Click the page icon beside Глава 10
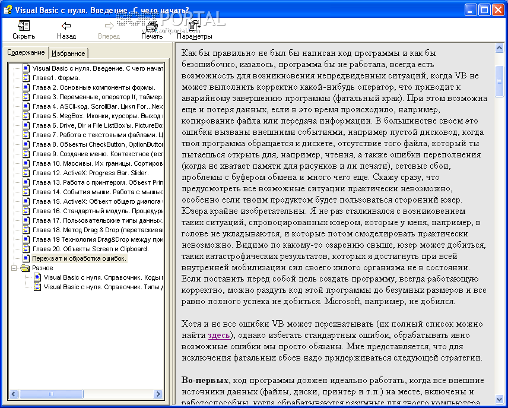The height and width of the screenshot is (408, 508). click(x=26, y=163)
